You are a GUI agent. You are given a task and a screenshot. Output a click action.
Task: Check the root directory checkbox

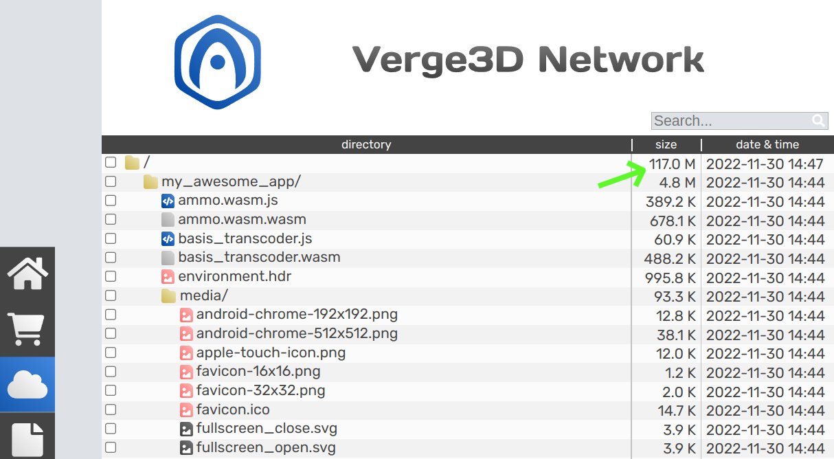point(111,163)
